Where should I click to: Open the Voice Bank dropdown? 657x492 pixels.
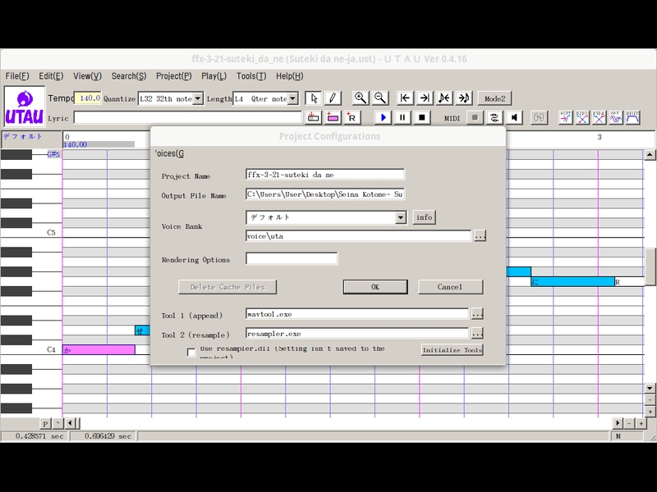point(400,218)
